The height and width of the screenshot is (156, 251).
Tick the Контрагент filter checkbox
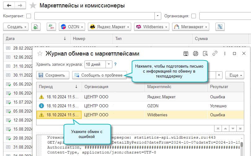29,16
